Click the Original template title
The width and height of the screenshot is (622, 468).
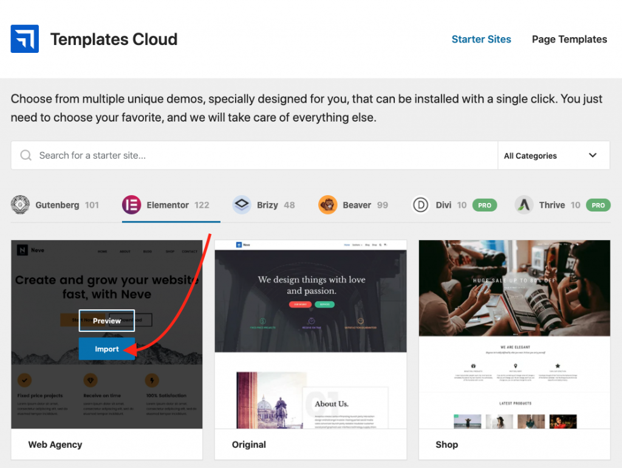click(249, 444)
